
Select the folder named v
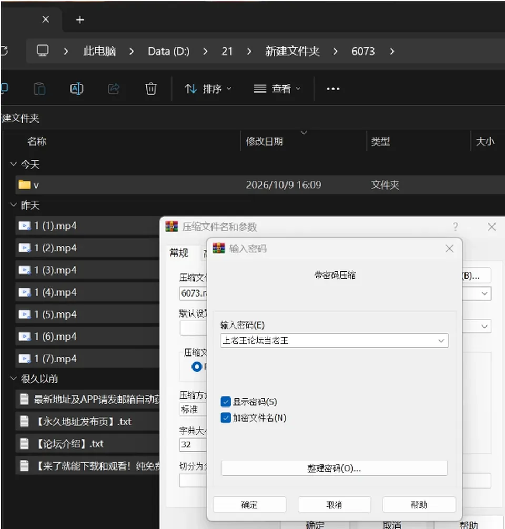[260, 185]
